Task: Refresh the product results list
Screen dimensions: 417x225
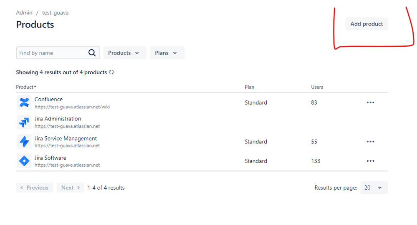Action: (x=111, y=72)
